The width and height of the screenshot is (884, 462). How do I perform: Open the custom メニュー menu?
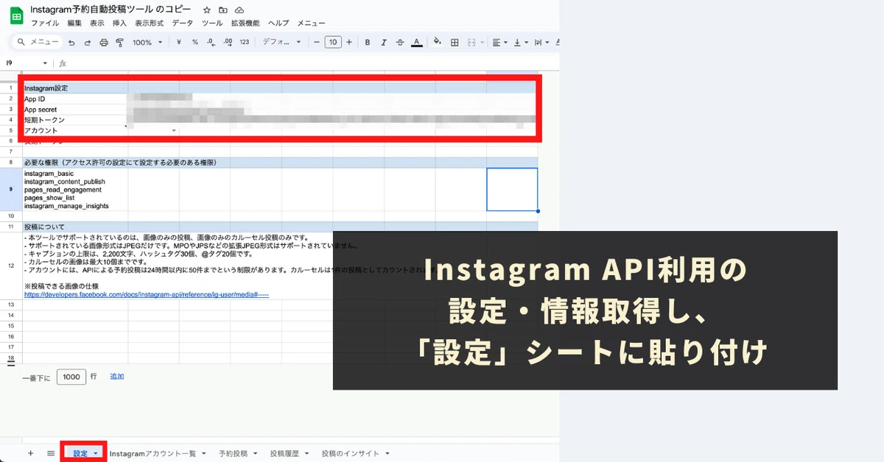coord(312,24)
